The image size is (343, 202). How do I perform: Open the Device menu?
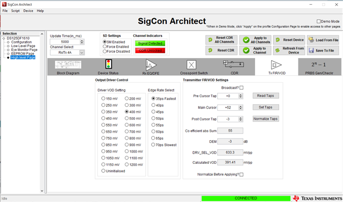pyautogui.click(x=28, y=11)
